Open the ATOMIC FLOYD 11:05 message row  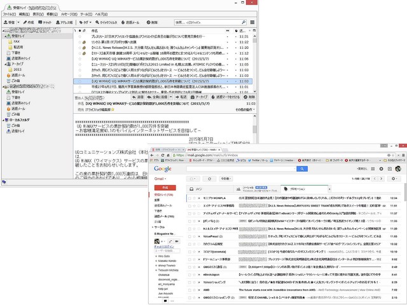[x=163, y=65]
